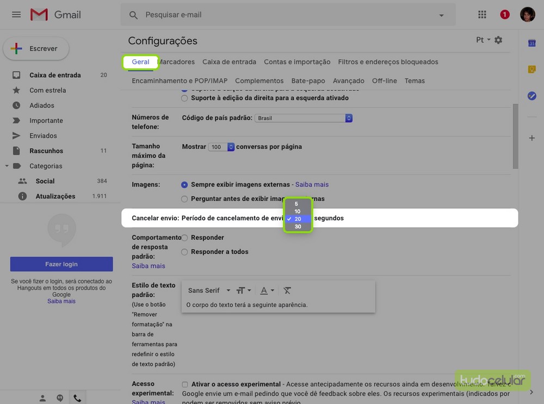
Task: Select the Responder a todos option
Action: [184, 252]
